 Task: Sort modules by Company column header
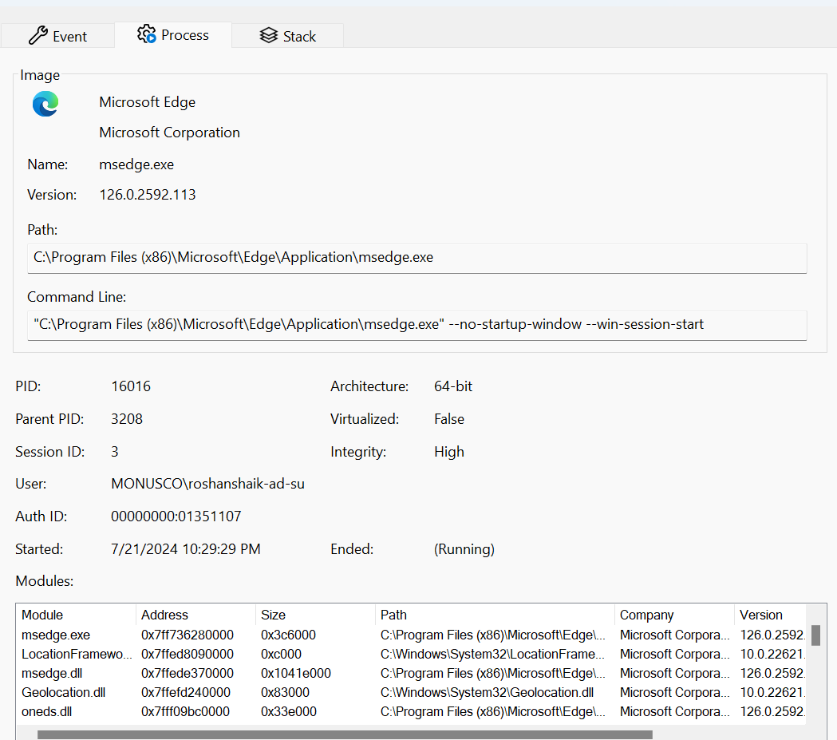click(x=674, y=615)
